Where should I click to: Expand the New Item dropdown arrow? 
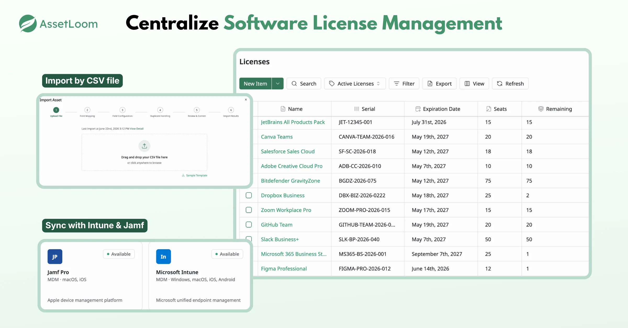click(278, 84)
